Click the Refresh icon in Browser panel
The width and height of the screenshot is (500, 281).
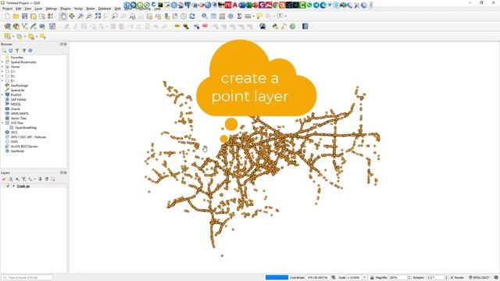10,51
